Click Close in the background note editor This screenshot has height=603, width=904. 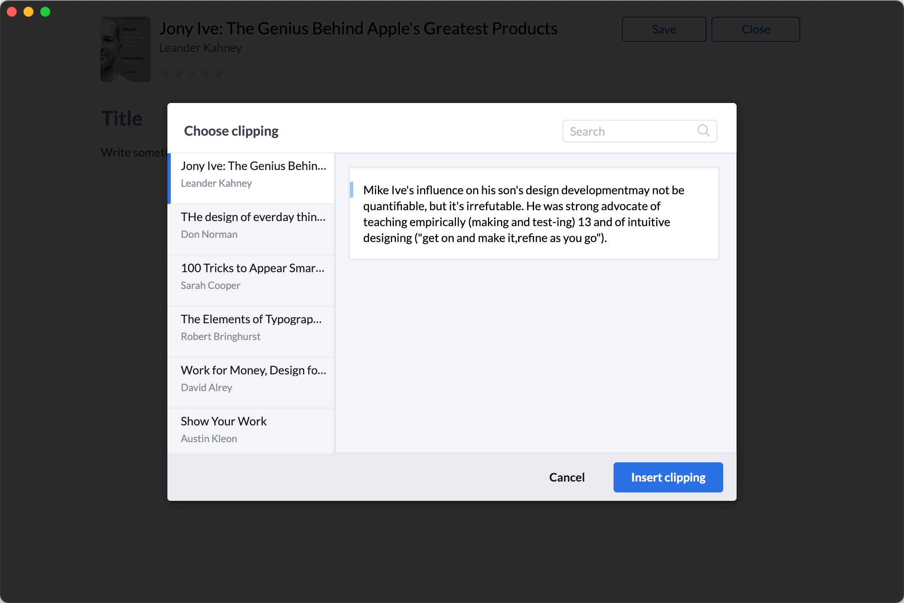click(x=756, y=29)
